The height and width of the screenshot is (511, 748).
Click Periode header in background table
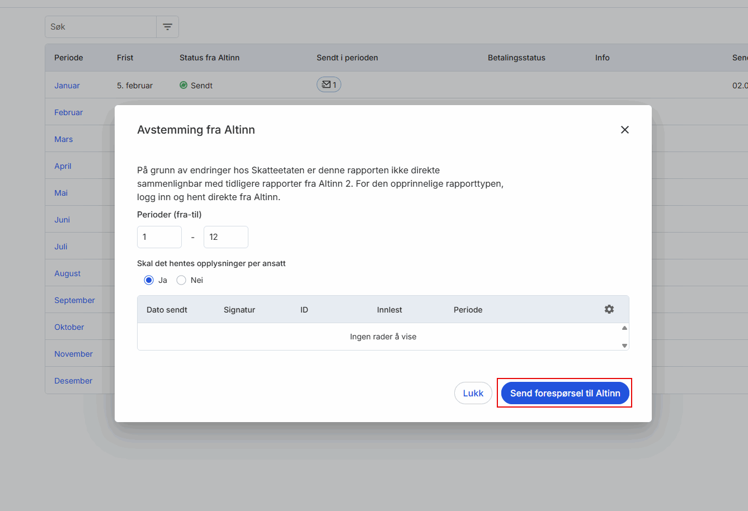click(x=68, y=58)
